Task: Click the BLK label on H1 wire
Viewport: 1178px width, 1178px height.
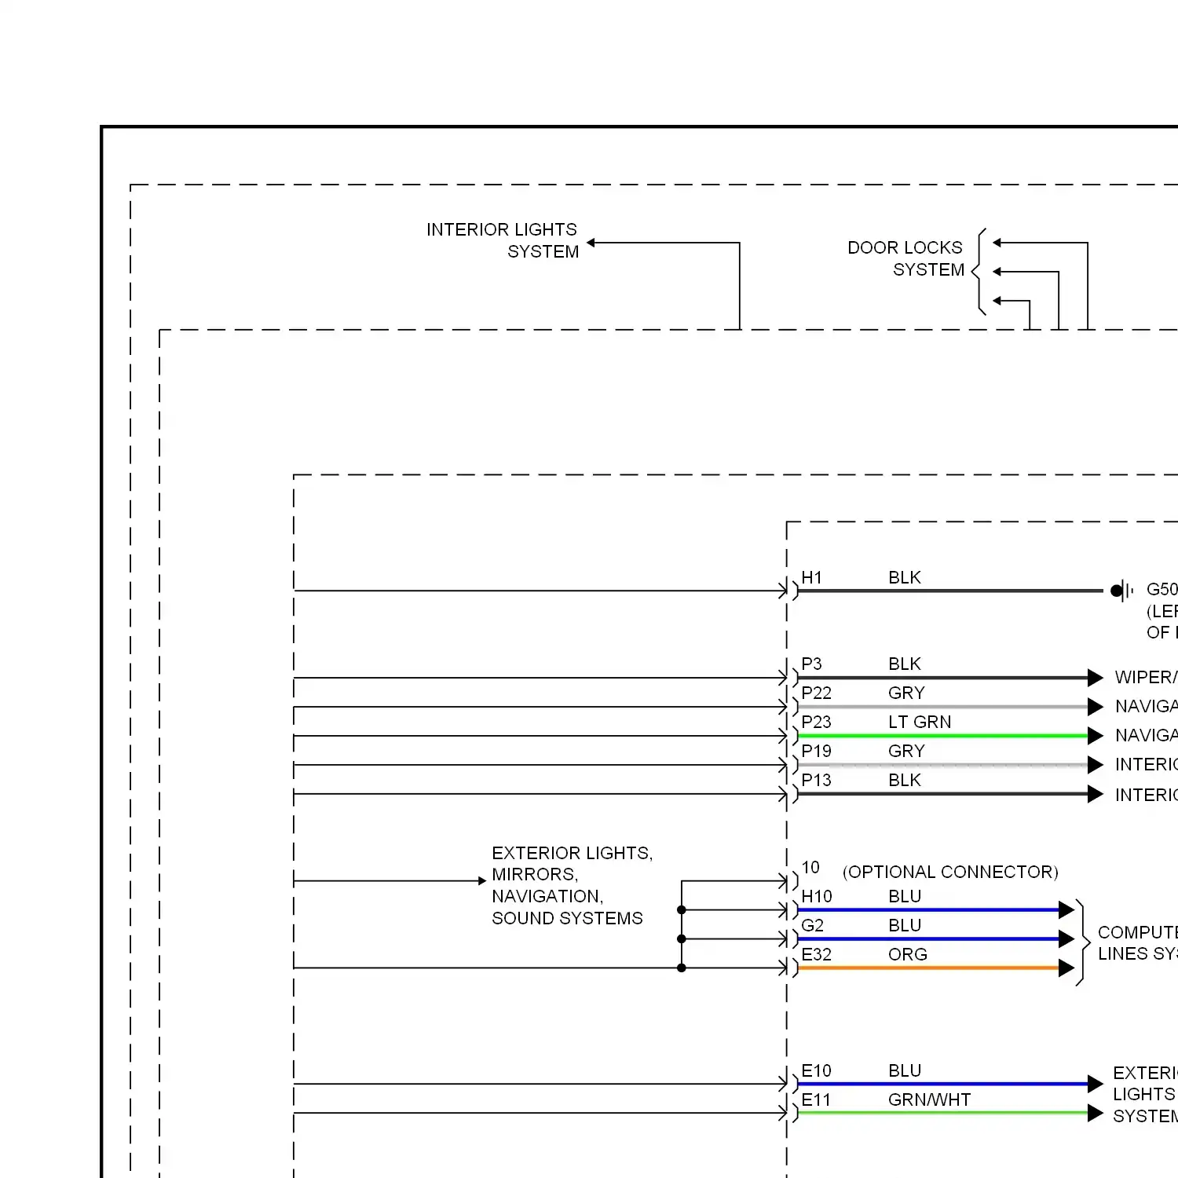Action: coord(905,578)
